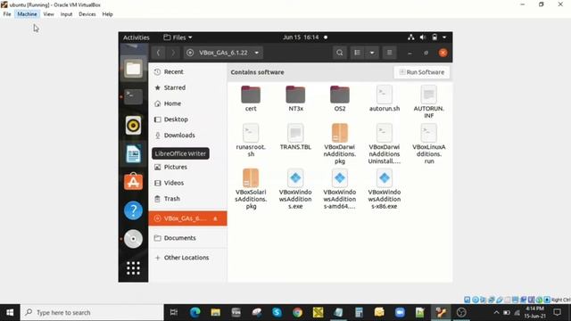The width and height of the screenshot is (571, 321).
Task: Open the VirtualBox View menu
Action: (x=48, y=14)
